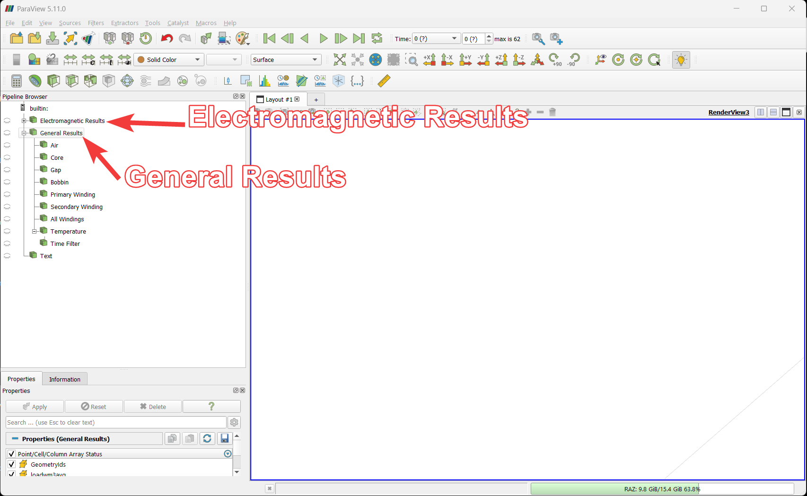This screenshot has width=807, height=496.
Task: Select the Ruler measurement icon
Action: click(384, 81)
